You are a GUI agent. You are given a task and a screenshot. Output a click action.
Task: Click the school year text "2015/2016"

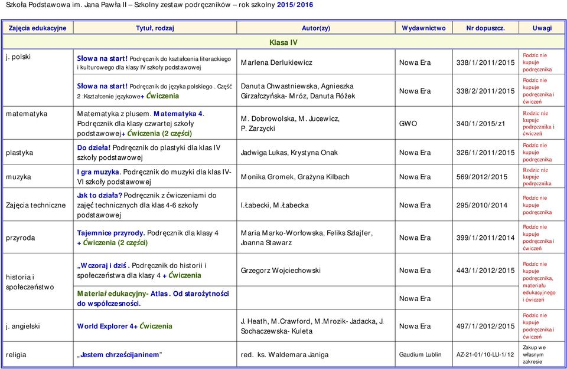[x=295, y=5]
